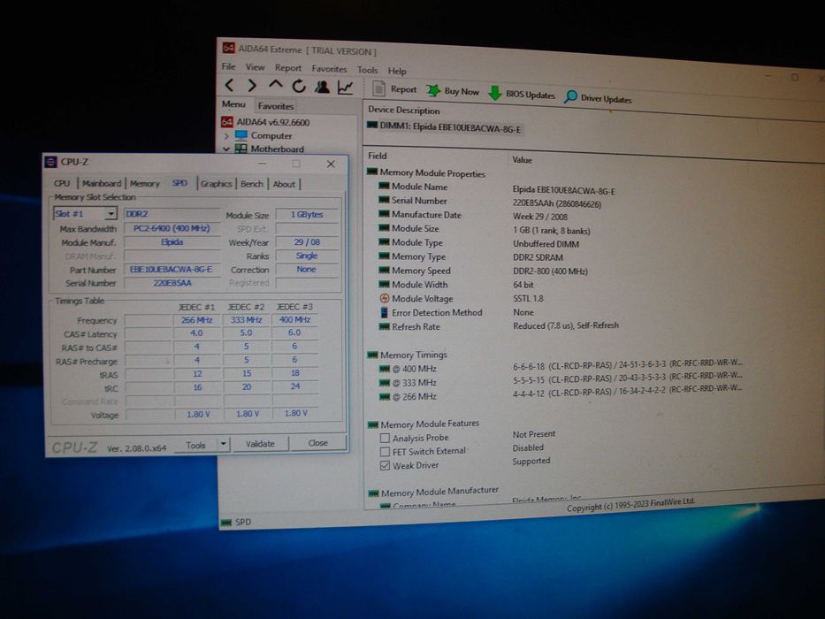Click BIOS Updates green arrow icon
The image size is (825, 619).
(x=494, y=93)
